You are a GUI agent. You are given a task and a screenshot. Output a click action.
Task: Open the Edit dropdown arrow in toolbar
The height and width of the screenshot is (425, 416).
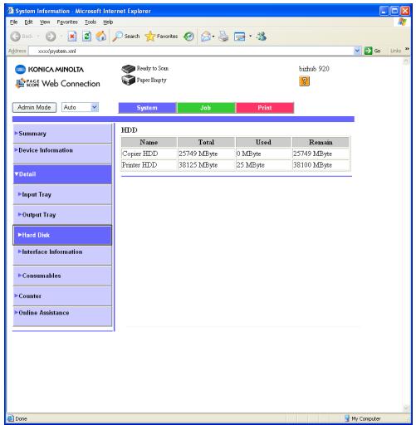250,37
